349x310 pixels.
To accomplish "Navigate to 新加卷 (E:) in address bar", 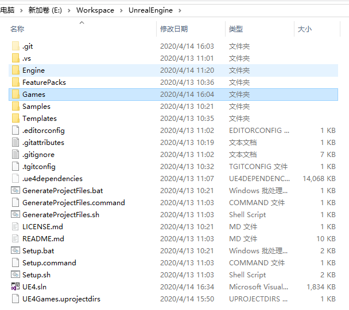I will tap(45, 10).
